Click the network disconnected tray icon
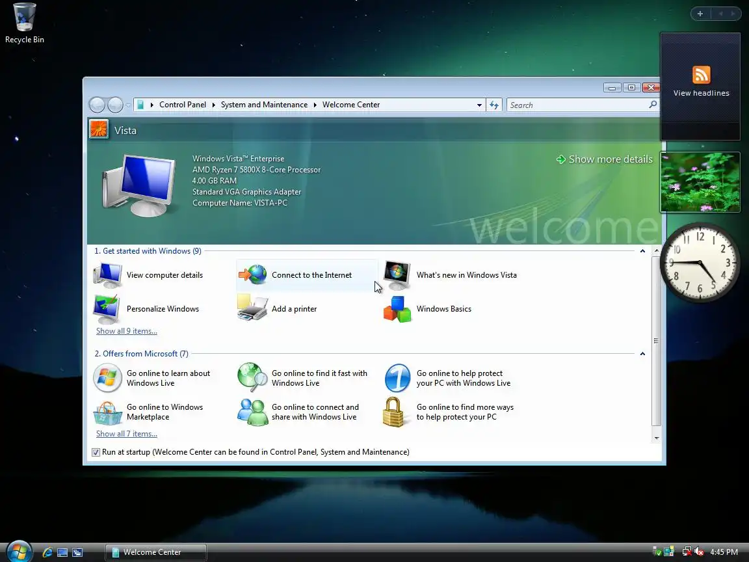Viewport: 749px width, 562px height. pos(687,552)
